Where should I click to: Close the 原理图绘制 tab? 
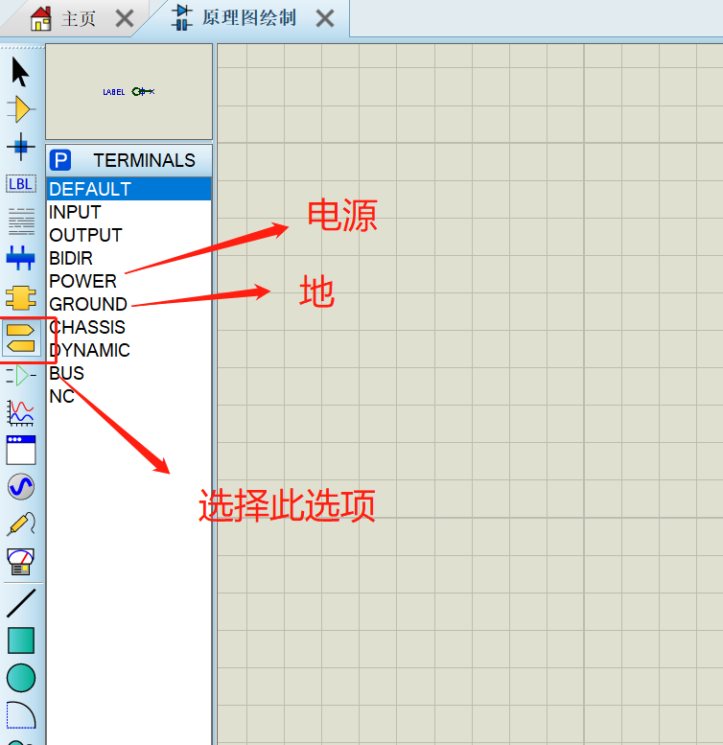coord(326,18)
